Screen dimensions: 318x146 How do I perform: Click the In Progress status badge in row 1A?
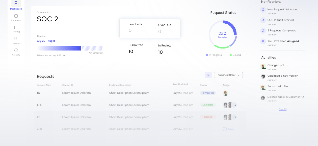(208, 93)
